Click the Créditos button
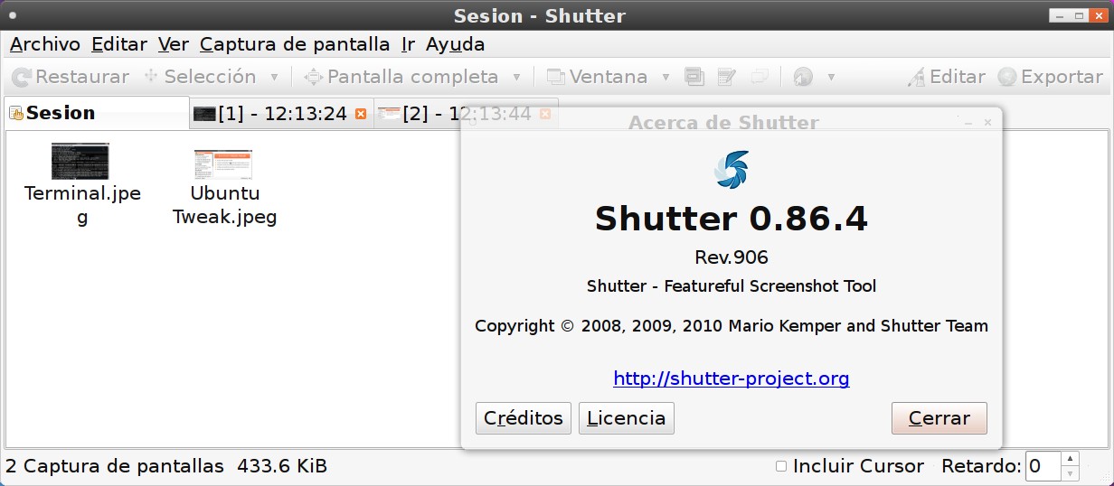This screenshot has height=486, width=1114. [x=524, y=418]
